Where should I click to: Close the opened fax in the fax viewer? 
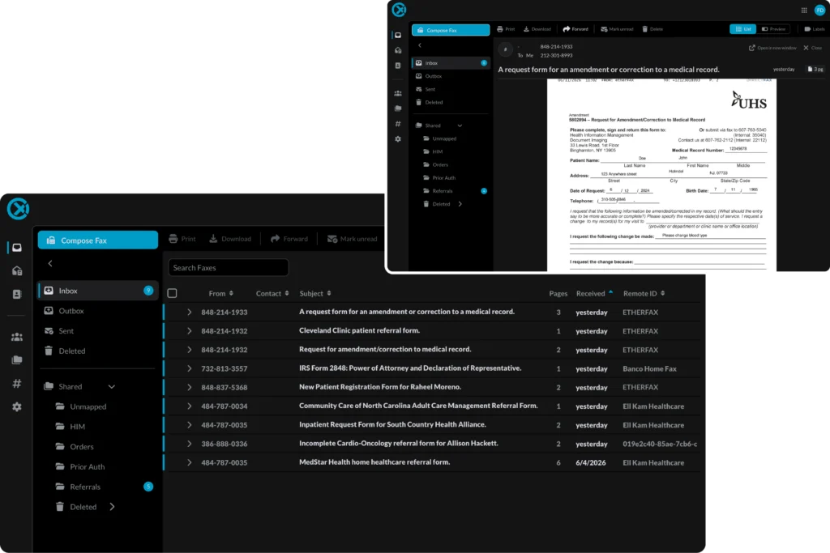[x=812, y=48]
